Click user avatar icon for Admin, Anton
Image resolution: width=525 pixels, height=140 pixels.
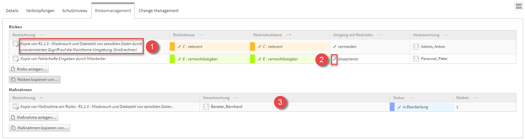[x=416, y=47]
